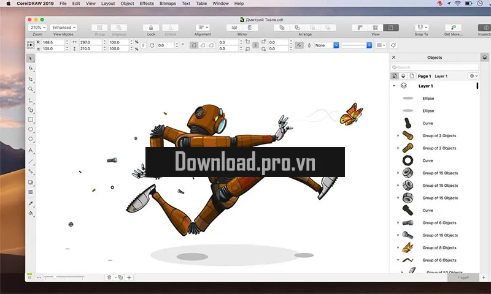This screenshot has width=491, height=294.
Task: Enable chamfered corner style
Action: (x=211, y=45)
